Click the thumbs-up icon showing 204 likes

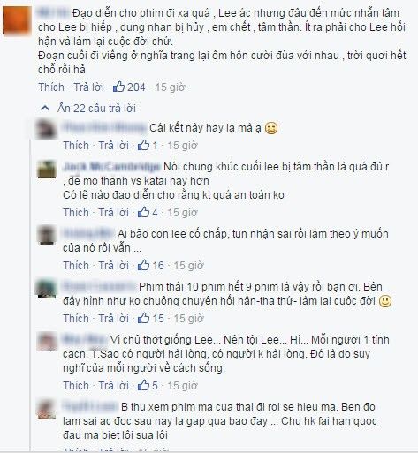coord(118,87)
